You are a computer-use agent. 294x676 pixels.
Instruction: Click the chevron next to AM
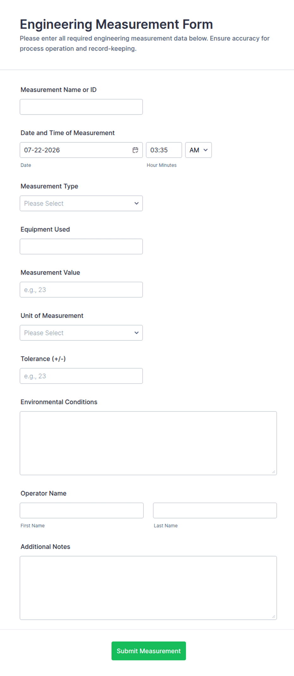coord(205,150)
